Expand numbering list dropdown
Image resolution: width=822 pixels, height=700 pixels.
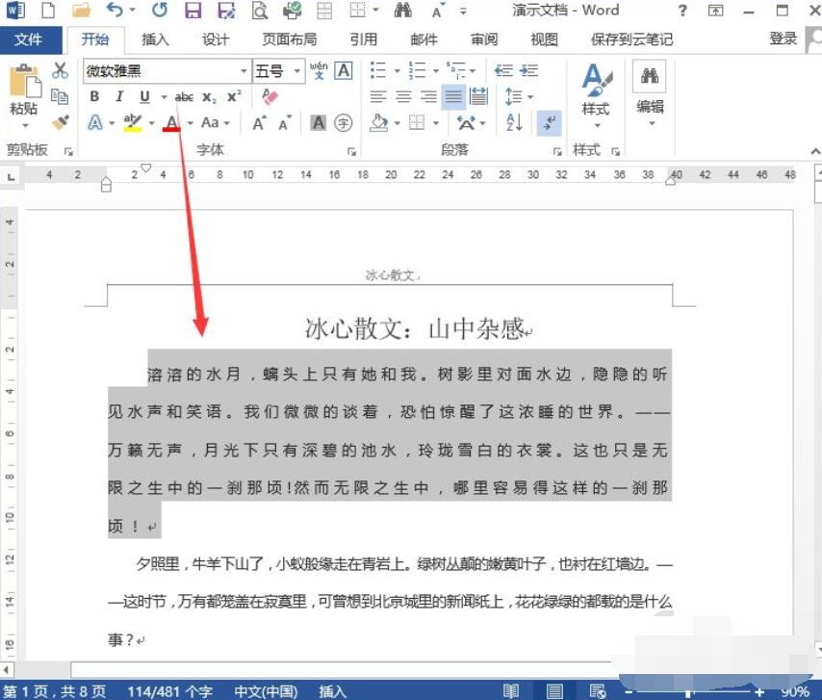point(435,70)
